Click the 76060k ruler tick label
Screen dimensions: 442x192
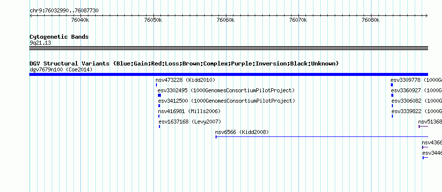(225, 20)
